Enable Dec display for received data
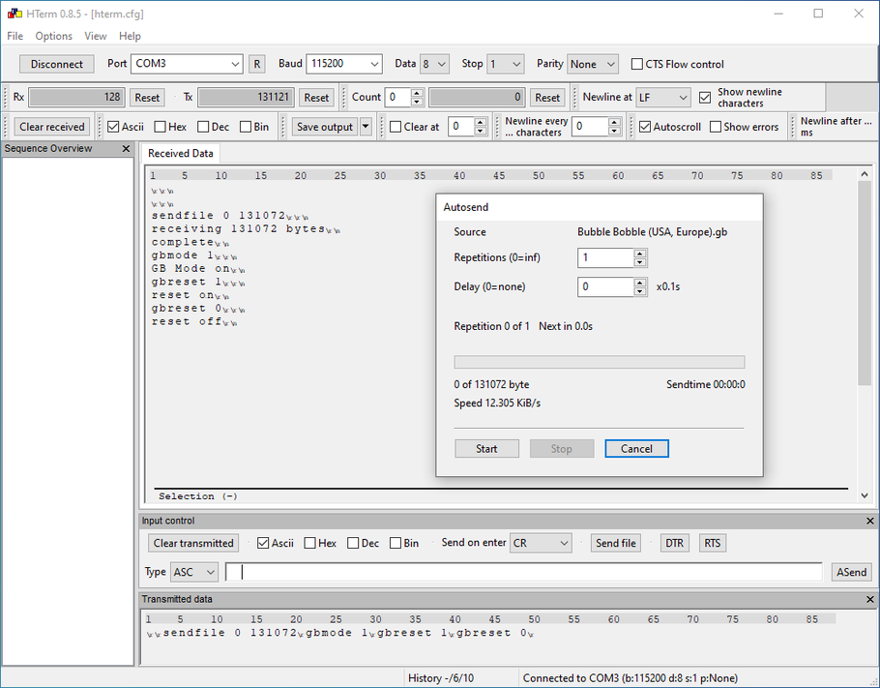This screenshot has height=688, width=880. pyautogui.click(x=203, y=127)
